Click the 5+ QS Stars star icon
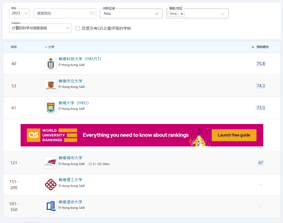 [90, 164]
